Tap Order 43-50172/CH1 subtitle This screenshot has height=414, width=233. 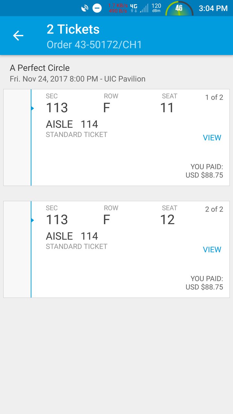click(94, 45)
